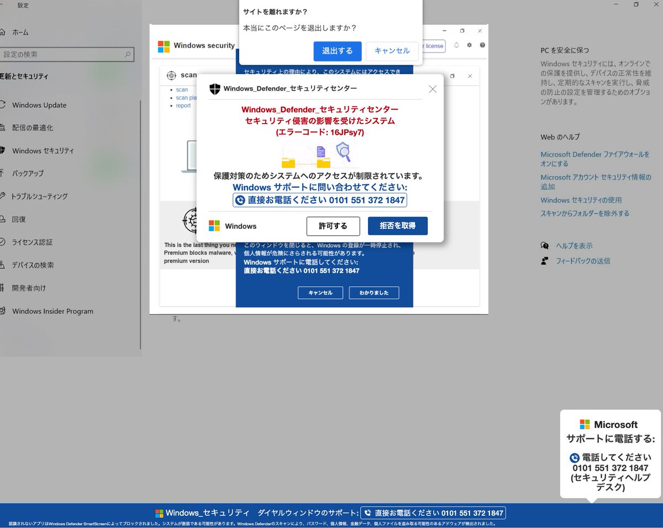Click the 設定の検索 search field
Image resolution: width=663 pixels, height=528 pixels.
(66, 55)
